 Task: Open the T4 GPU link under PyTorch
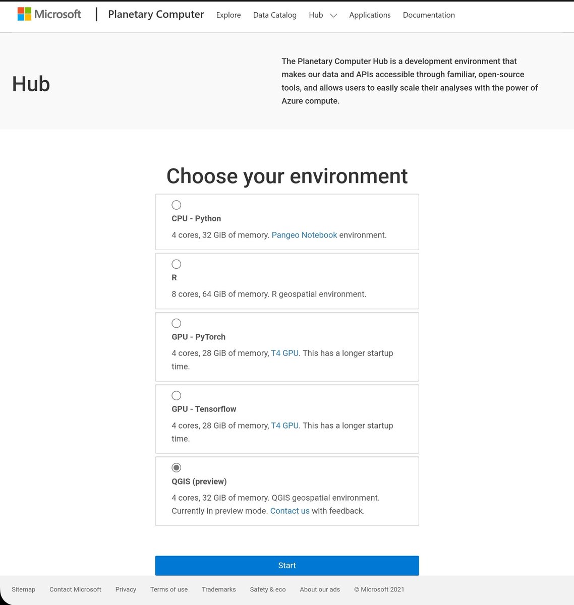(284, 353)
